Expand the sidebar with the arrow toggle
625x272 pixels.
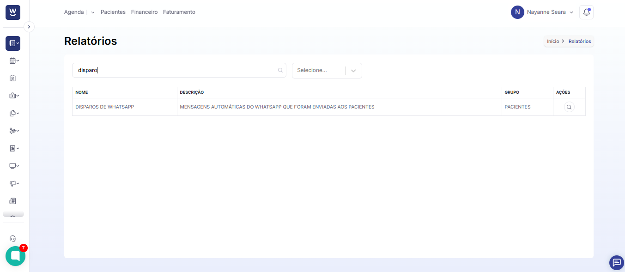click(x=29, y=27)
